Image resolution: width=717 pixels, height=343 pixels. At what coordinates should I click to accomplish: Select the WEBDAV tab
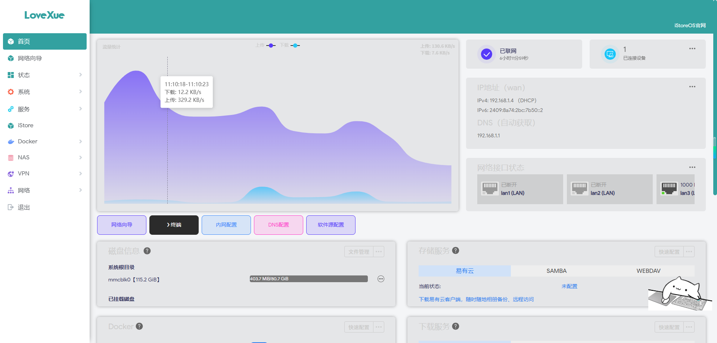[648, 271]
